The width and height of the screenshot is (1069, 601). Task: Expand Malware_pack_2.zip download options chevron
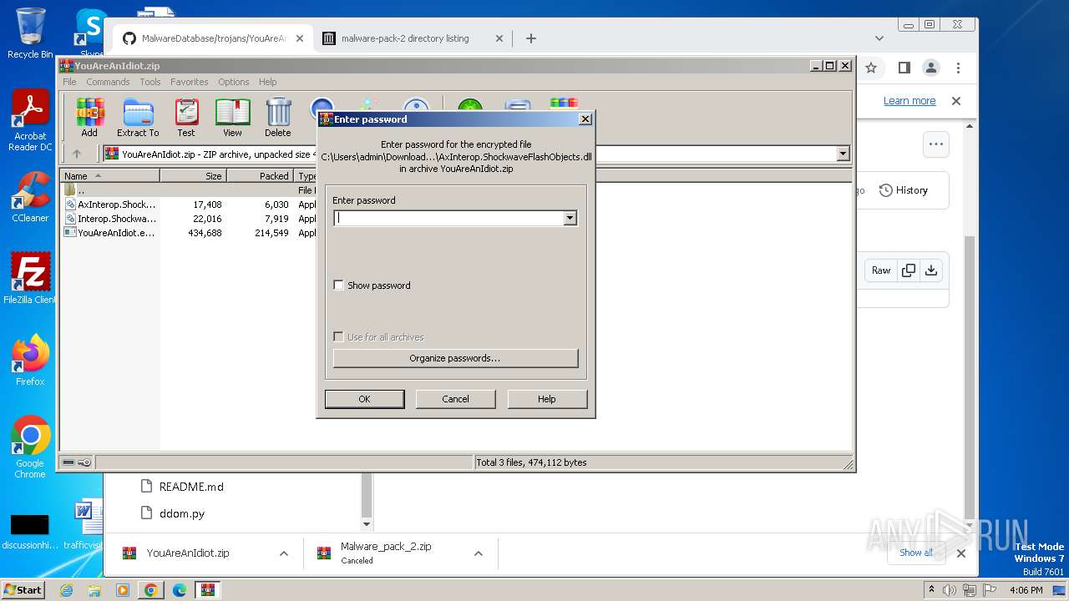(x=479, y=553)
